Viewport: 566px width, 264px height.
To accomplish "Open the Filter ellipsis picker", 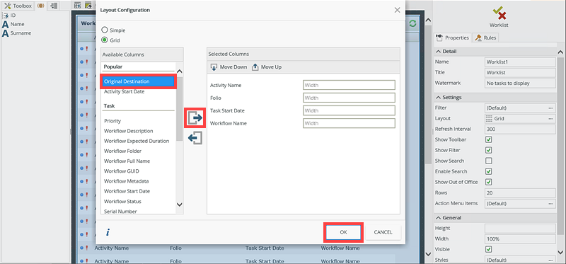I will [x=551, y=108].
